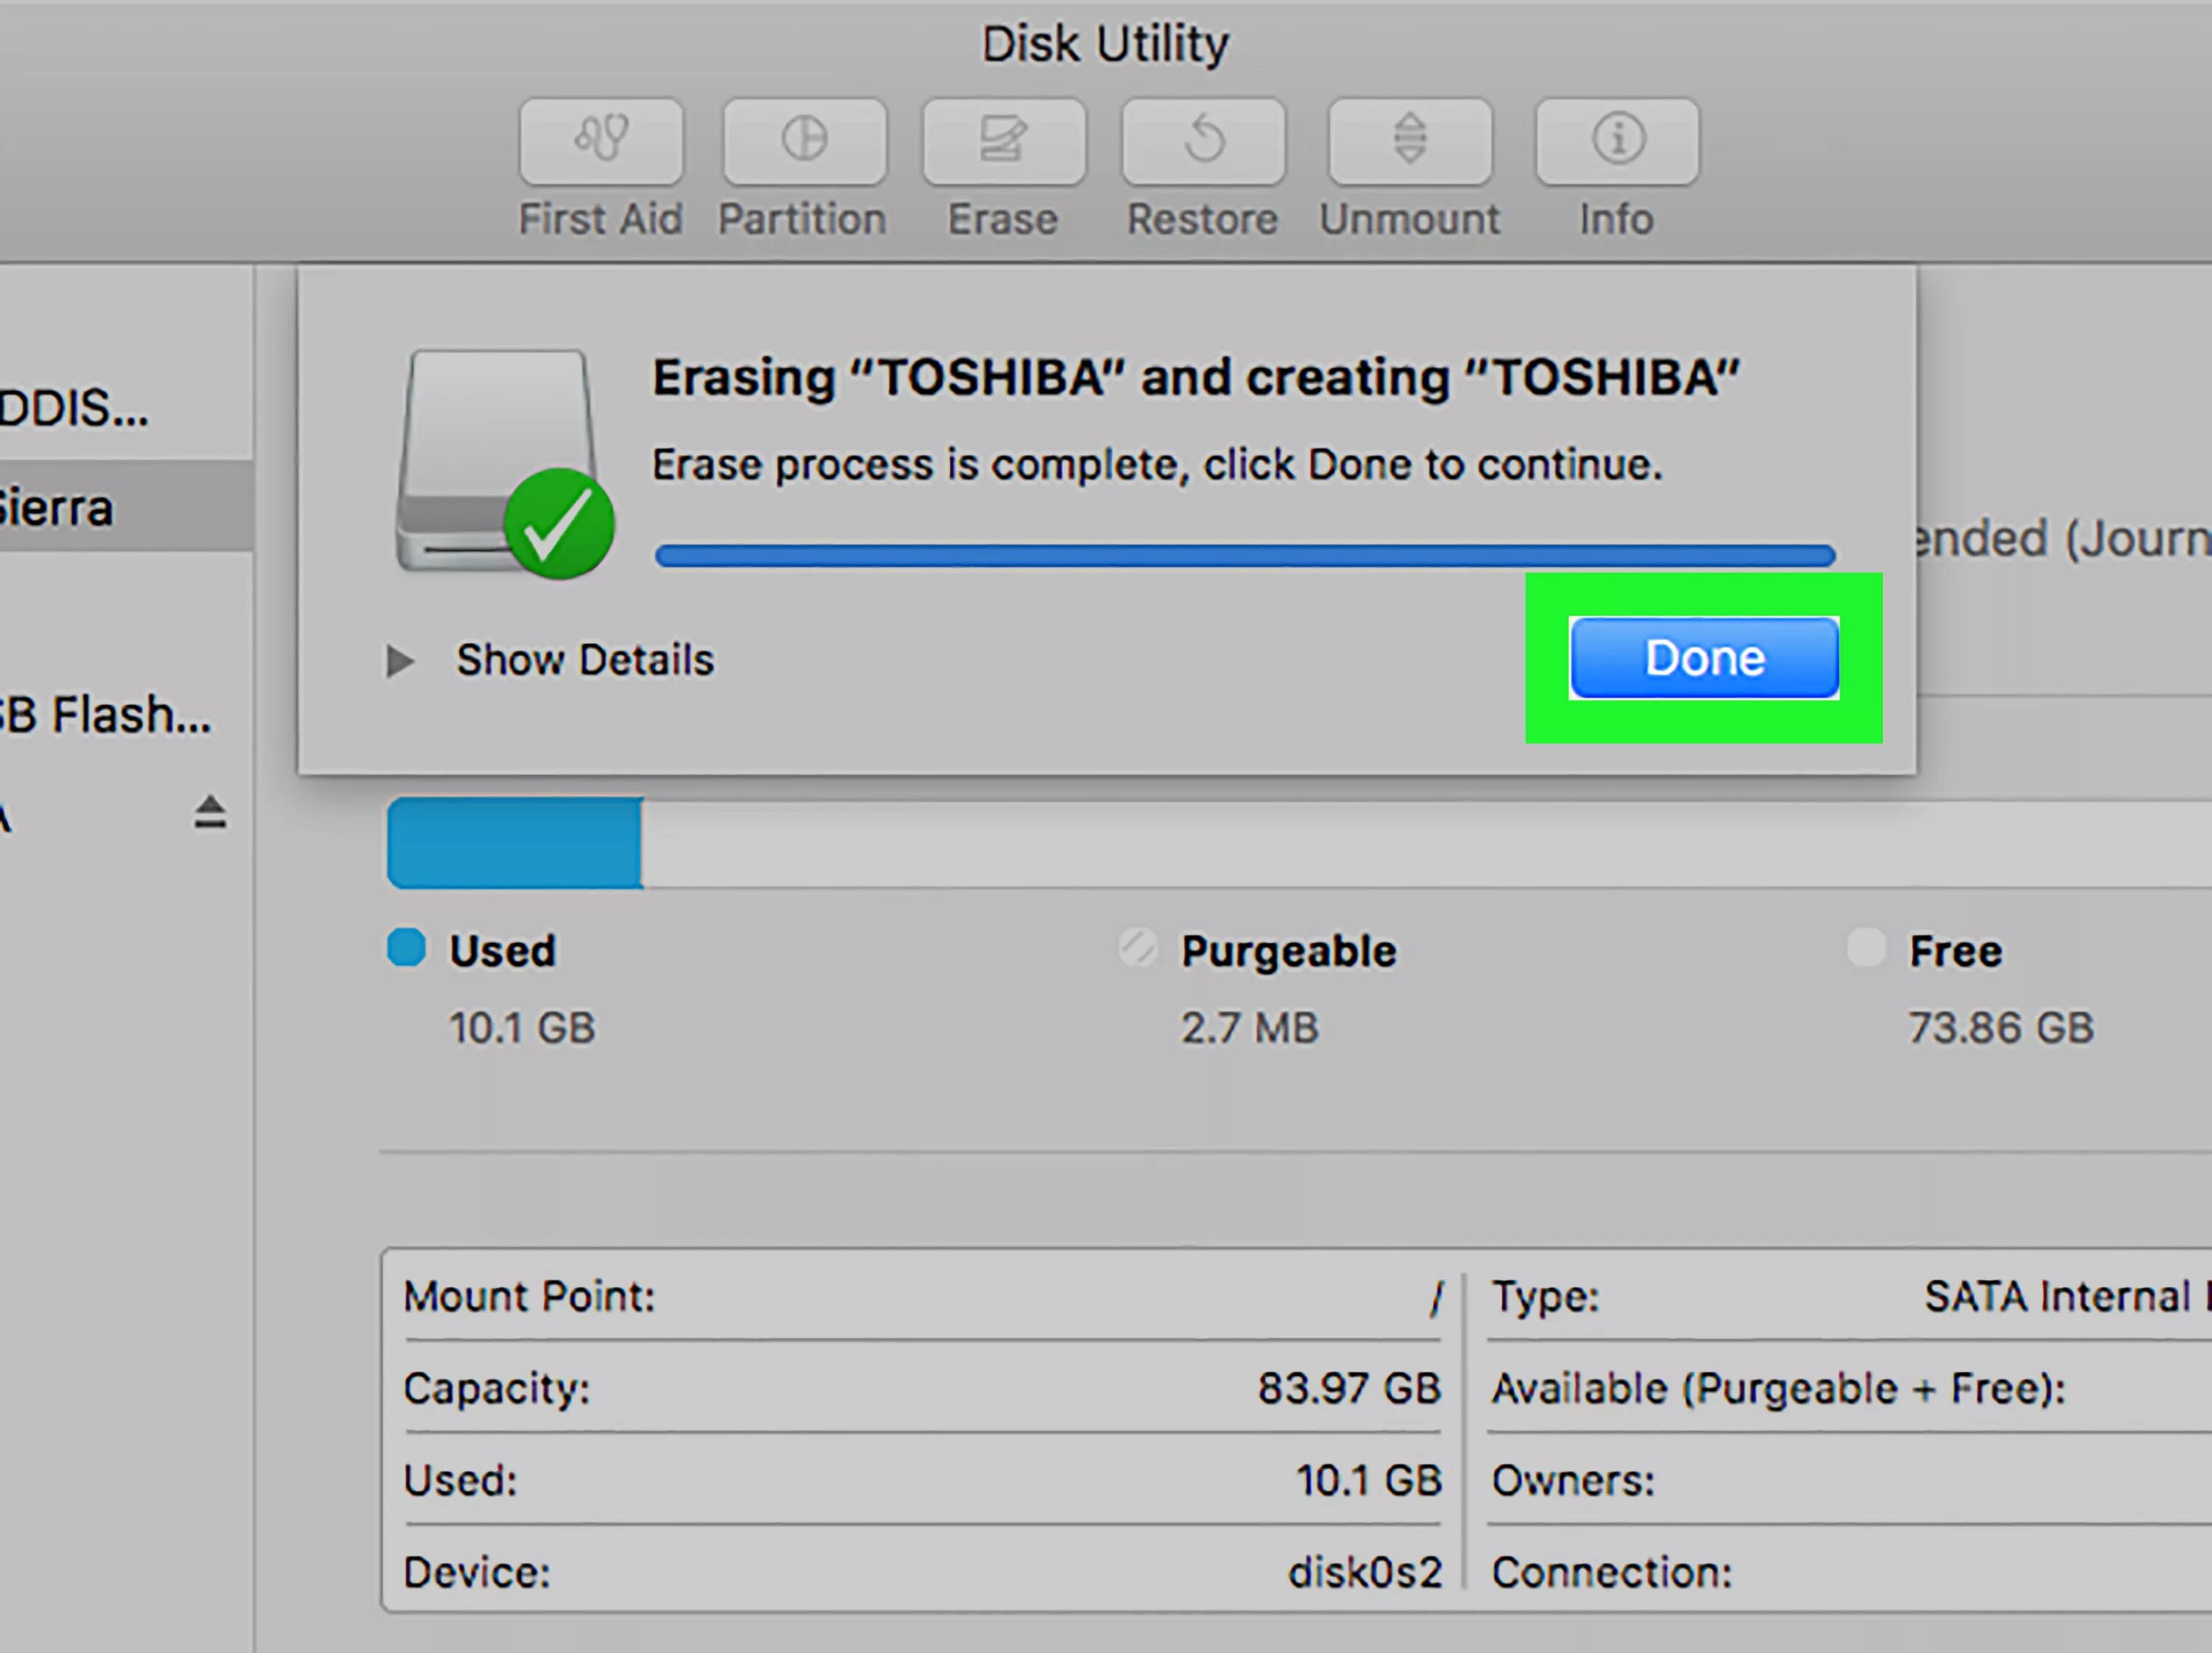Click the blue Used storage bar segment
Image resolution: width=2212 pixels, height=1653 pixels.
515,842
